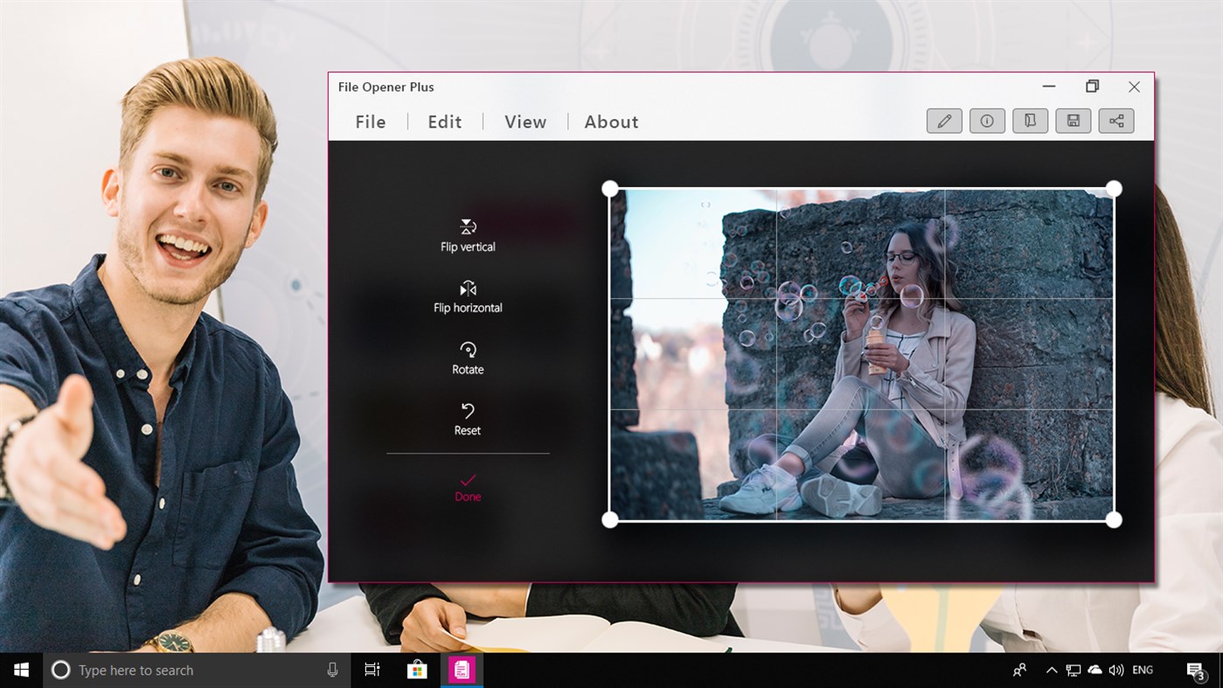Open the About menu
This screenshot has width=1223, height=688.
tap(611, 122)
